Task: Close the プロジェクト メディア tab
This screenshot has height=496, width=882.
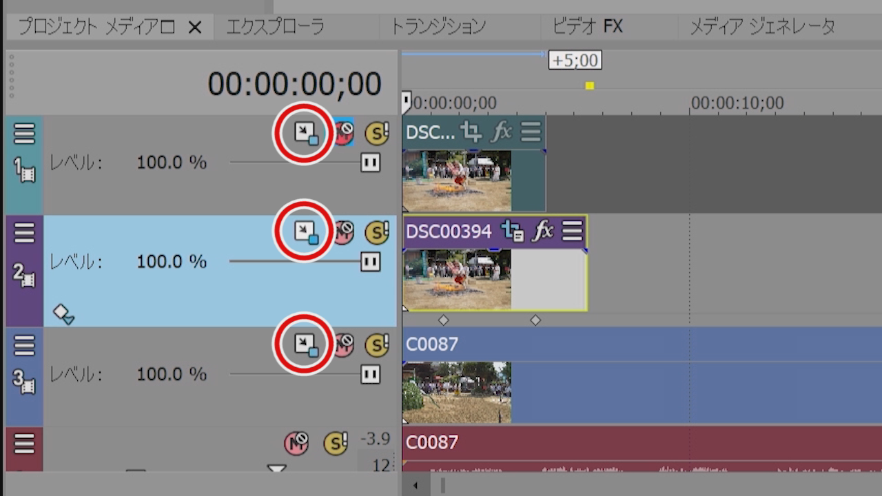Action: tap(195, 28)
